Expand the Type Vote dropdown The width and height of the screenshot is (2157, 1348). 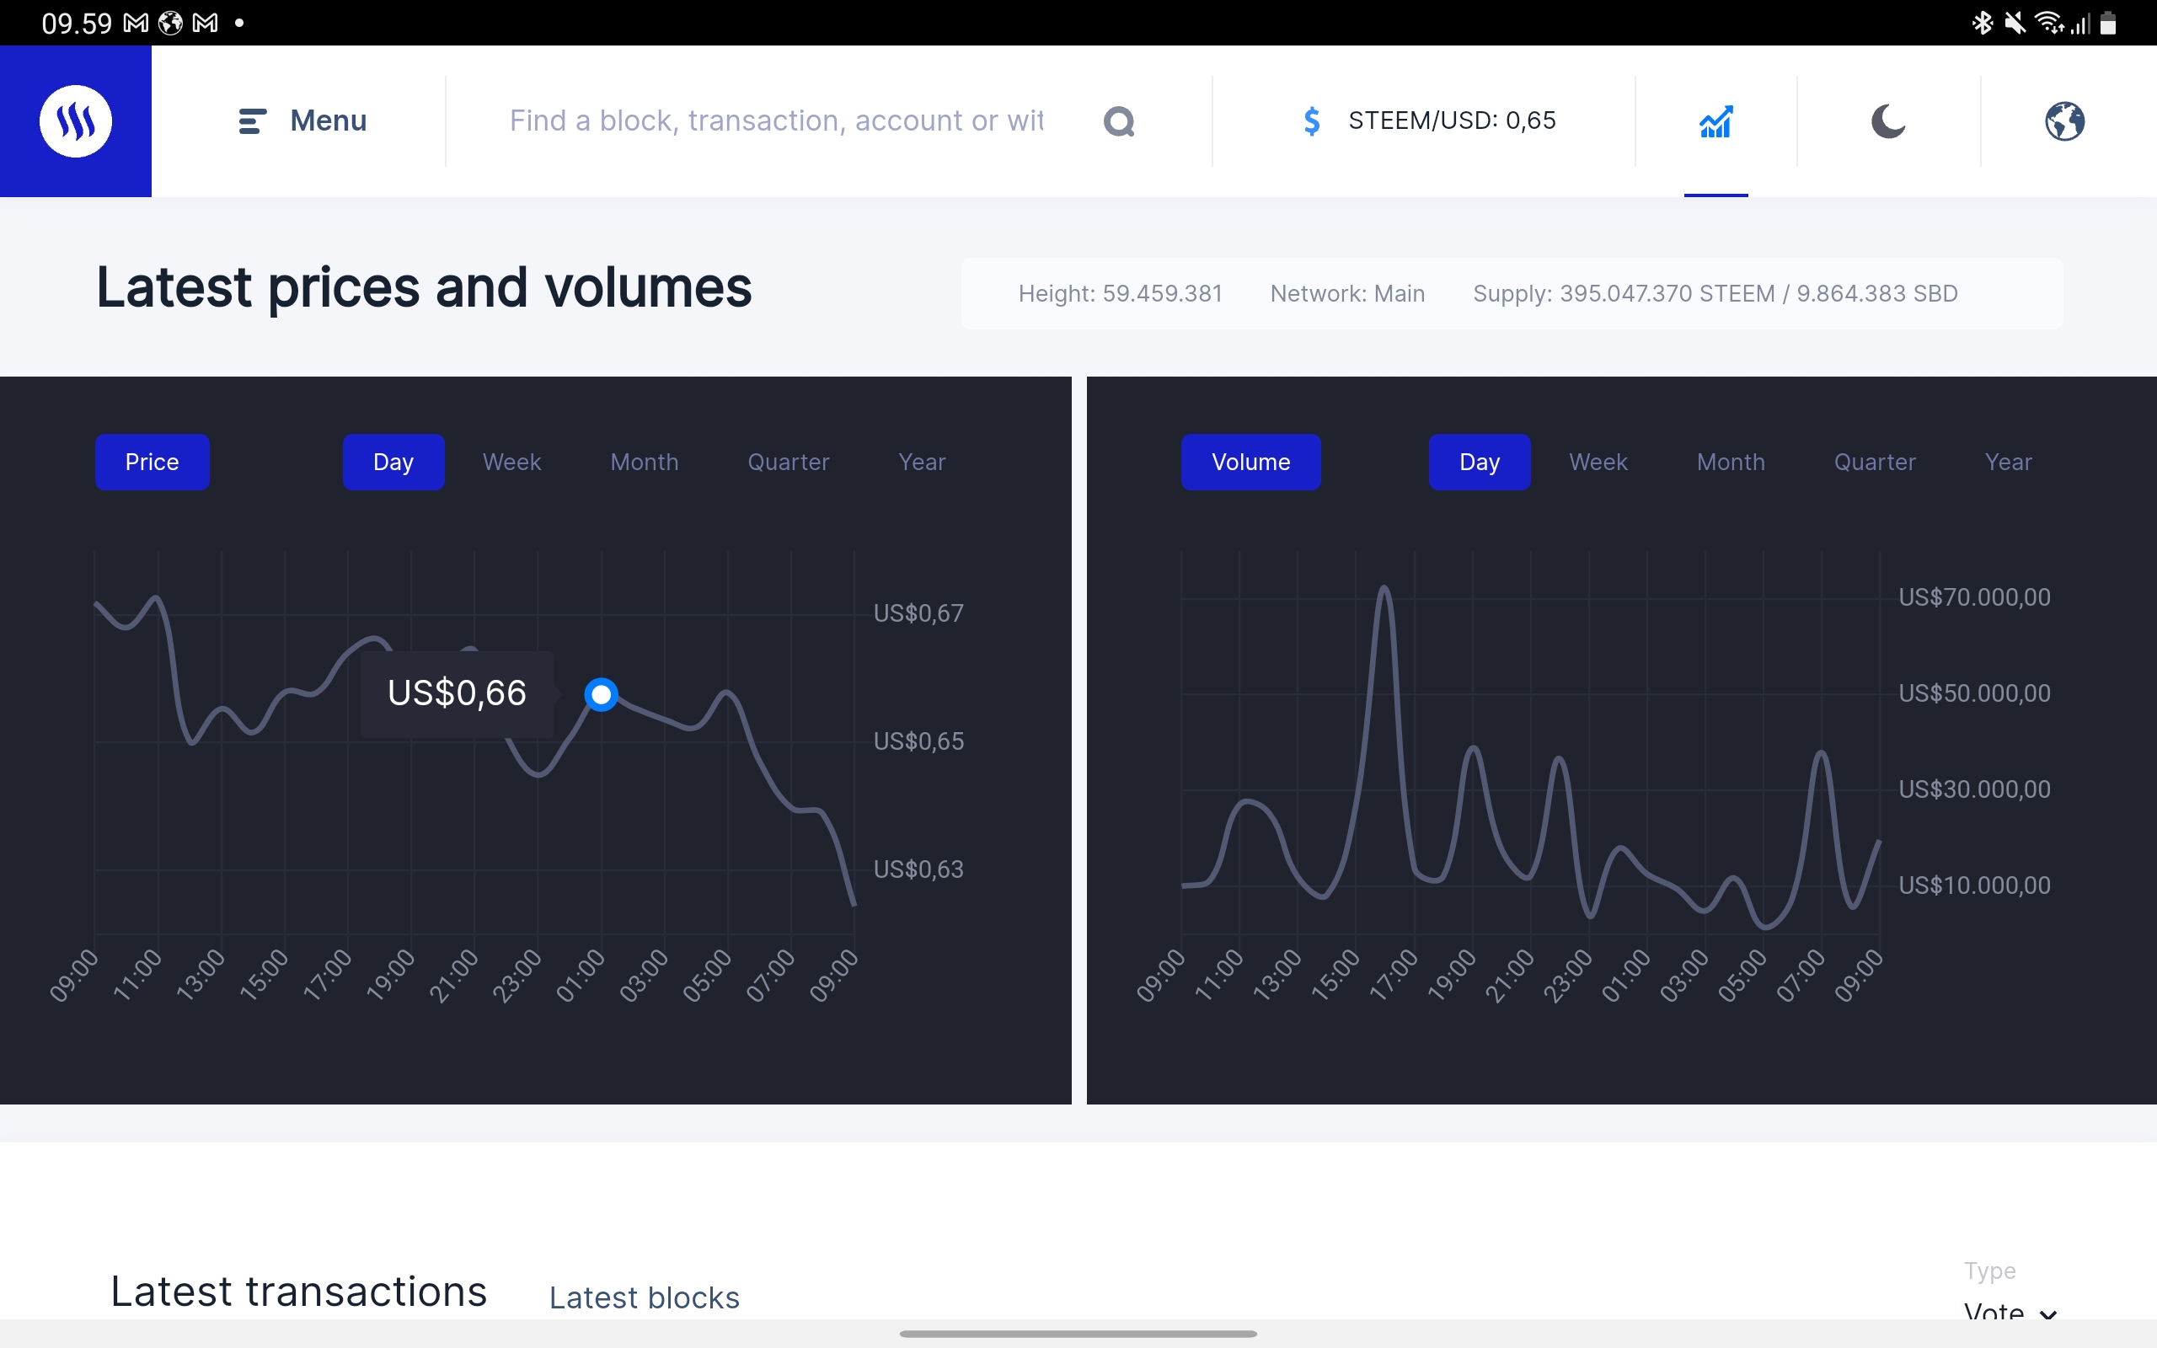point(2010,1313)
